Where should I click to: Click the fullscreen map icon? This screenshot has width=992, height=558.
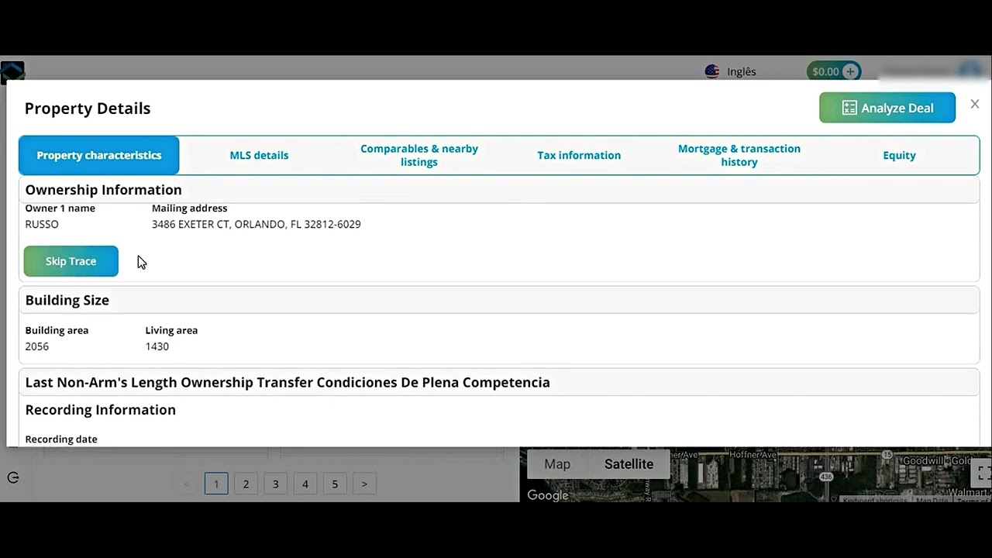pyautogui.click(x=983, y=472)
